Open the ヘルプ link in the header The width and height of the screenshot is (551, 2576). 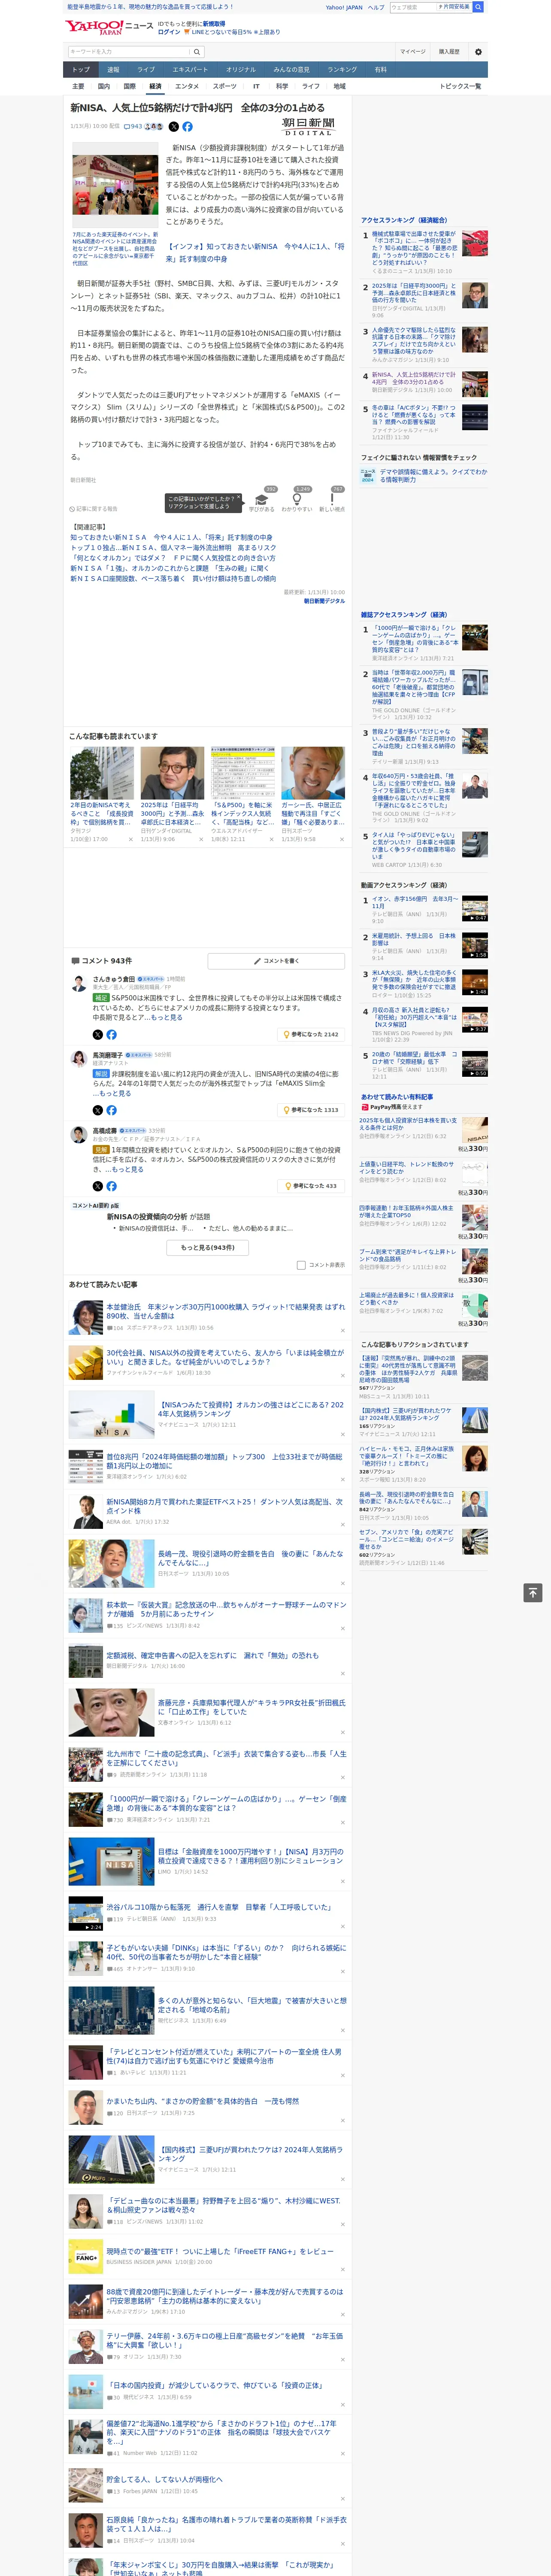(376, 7)
